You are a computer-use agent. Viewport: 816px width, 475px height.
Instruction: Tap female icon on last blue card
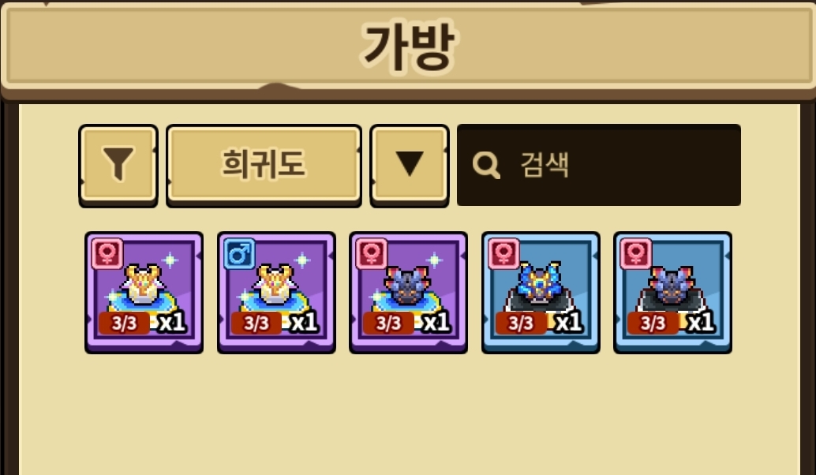point(636,254)
